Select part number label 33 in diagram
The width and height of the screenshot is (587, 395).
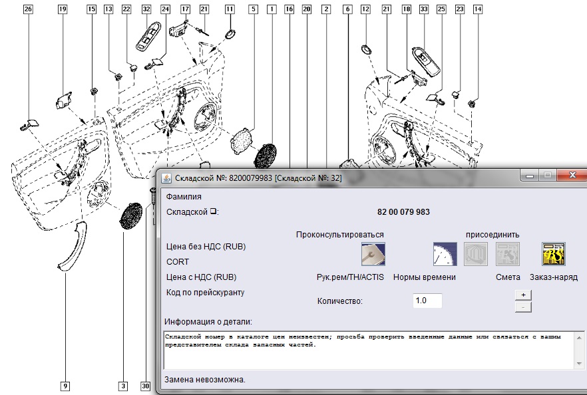424,9
